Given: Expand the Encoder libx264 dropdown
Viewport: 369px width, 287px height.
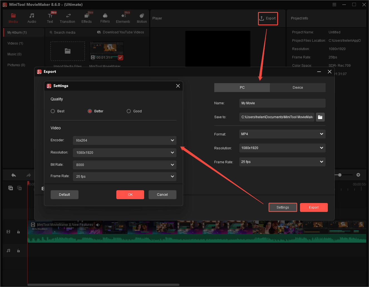Looking at the screenshot, I should [x=125, y=140].
